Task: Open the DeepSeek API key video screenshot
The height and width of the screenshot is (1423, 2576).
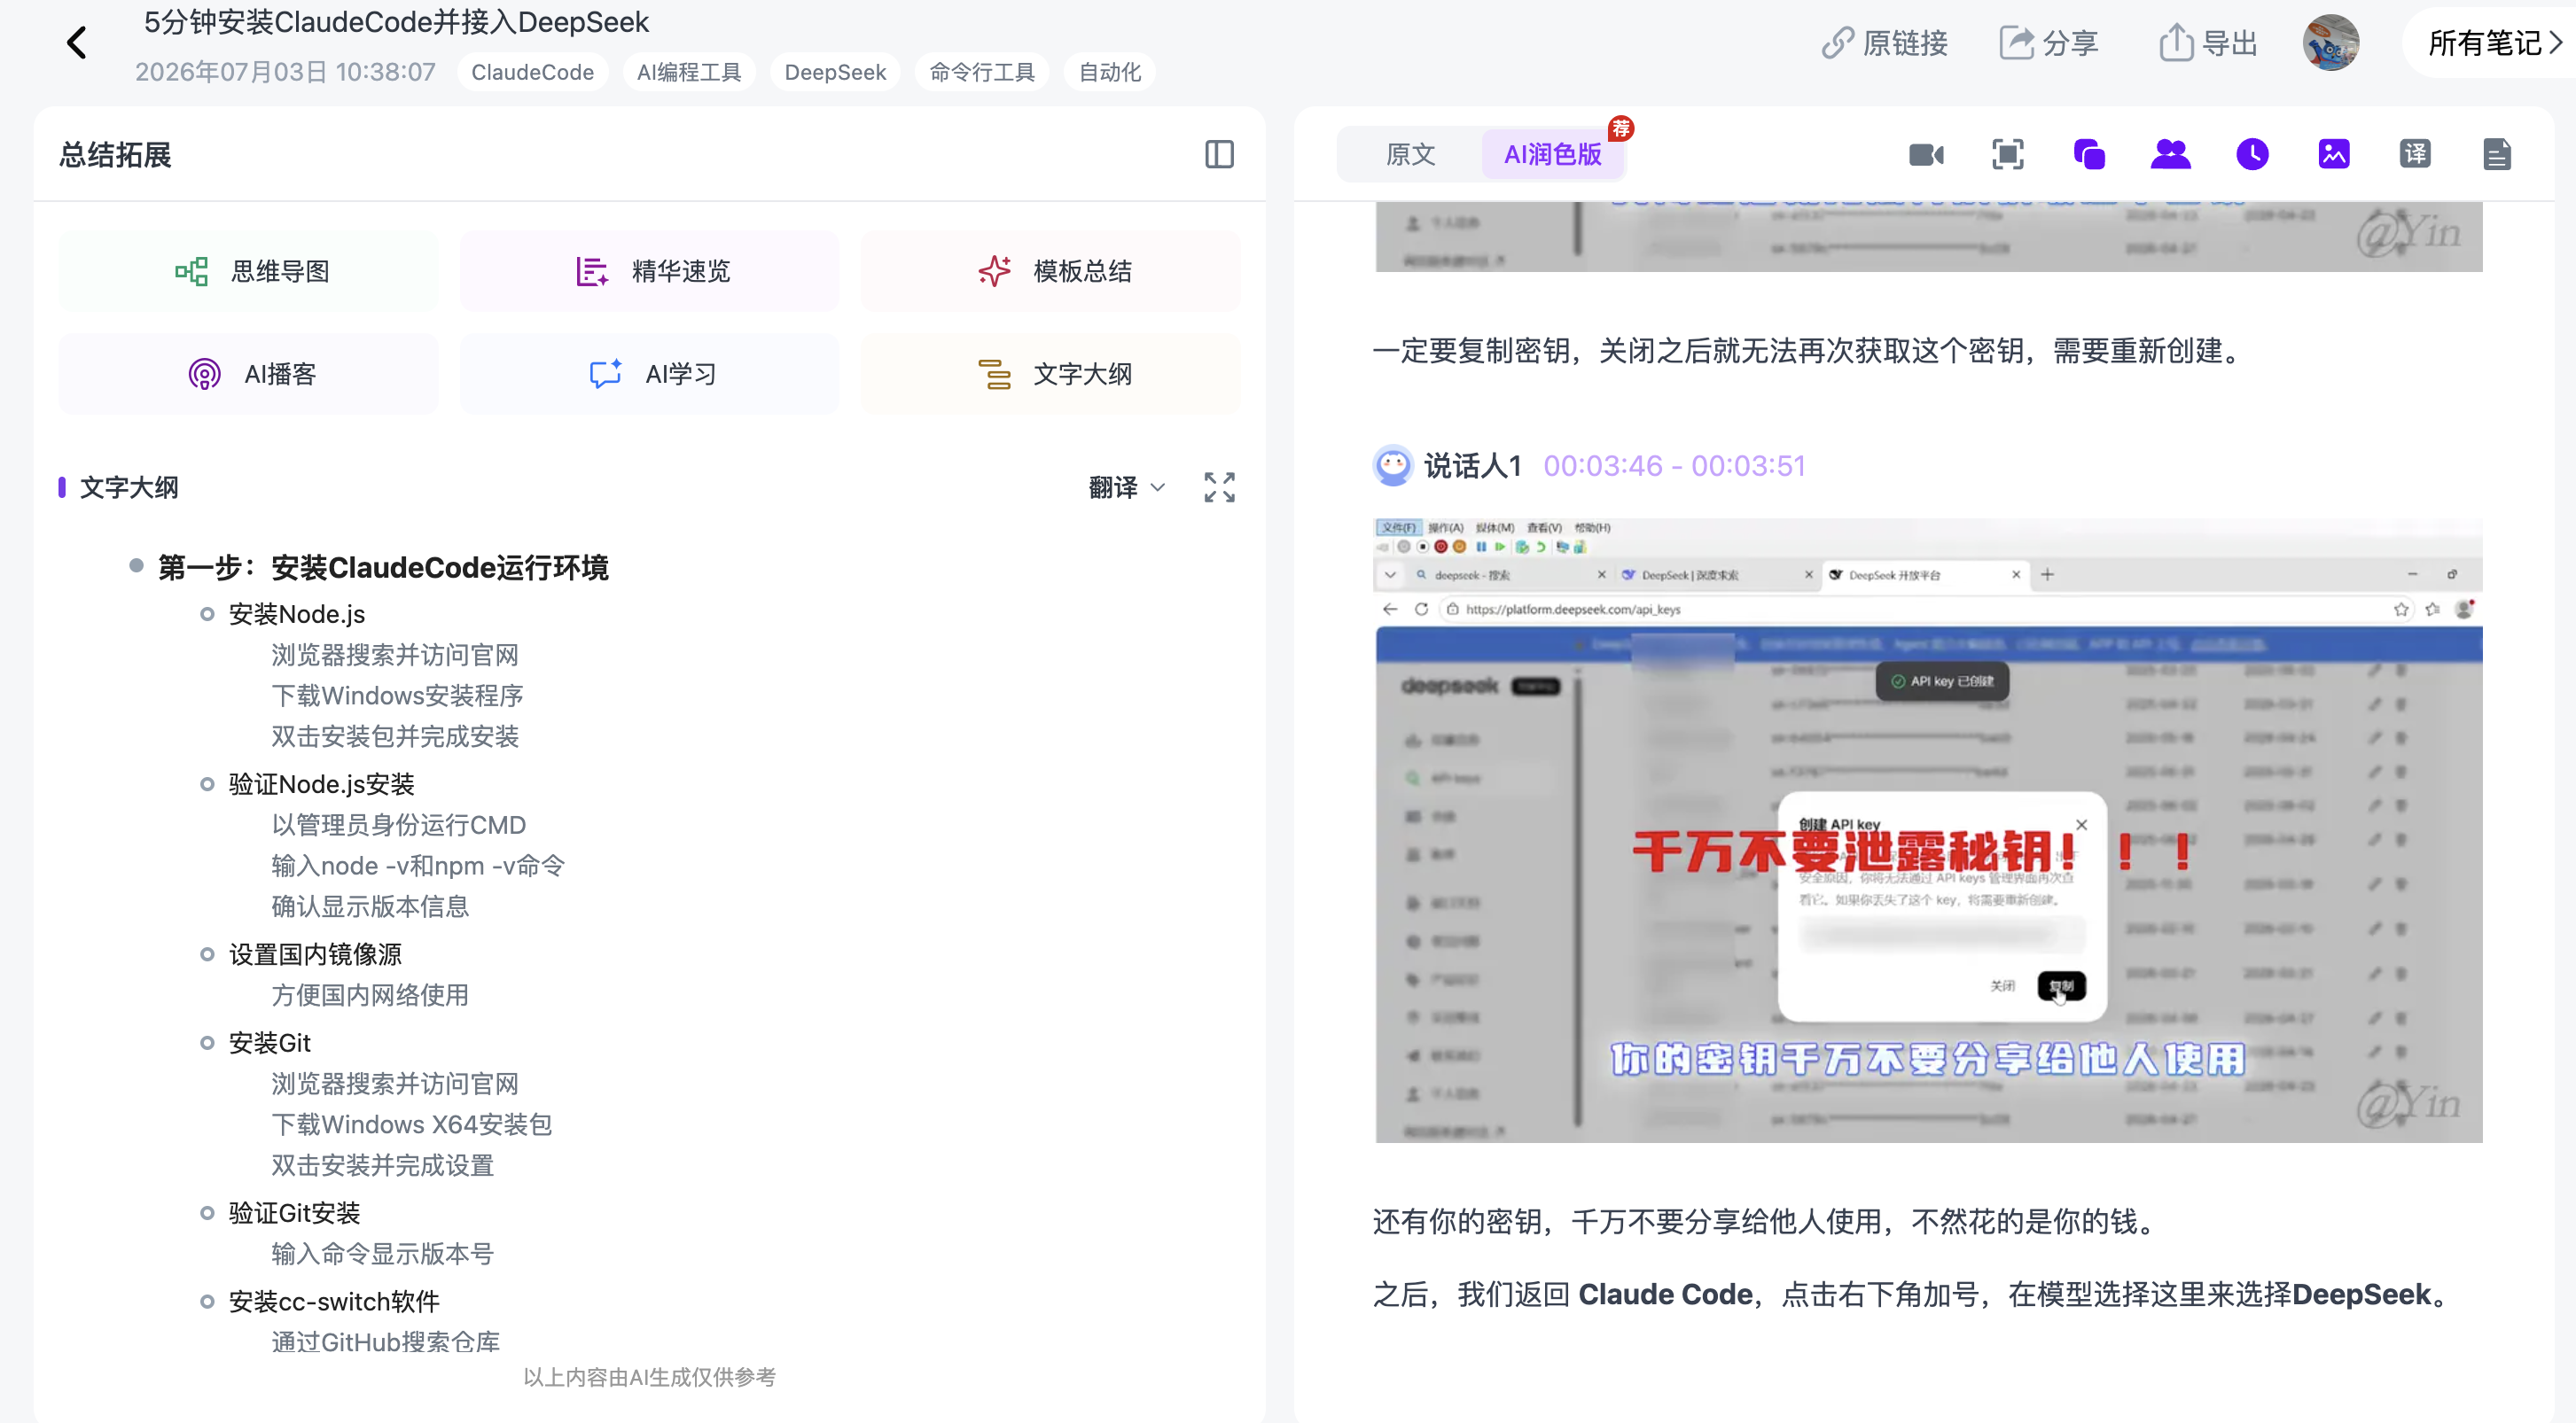Action: click(1928, 830)
